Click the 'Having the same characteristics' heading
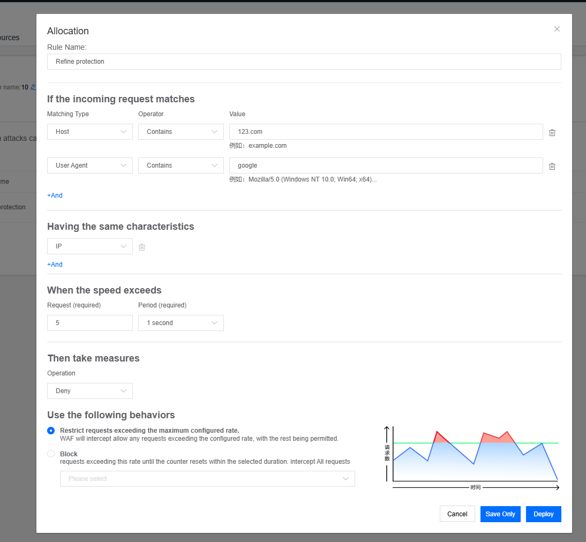Screen dimensions: 586x542 [x=121, y=227]
